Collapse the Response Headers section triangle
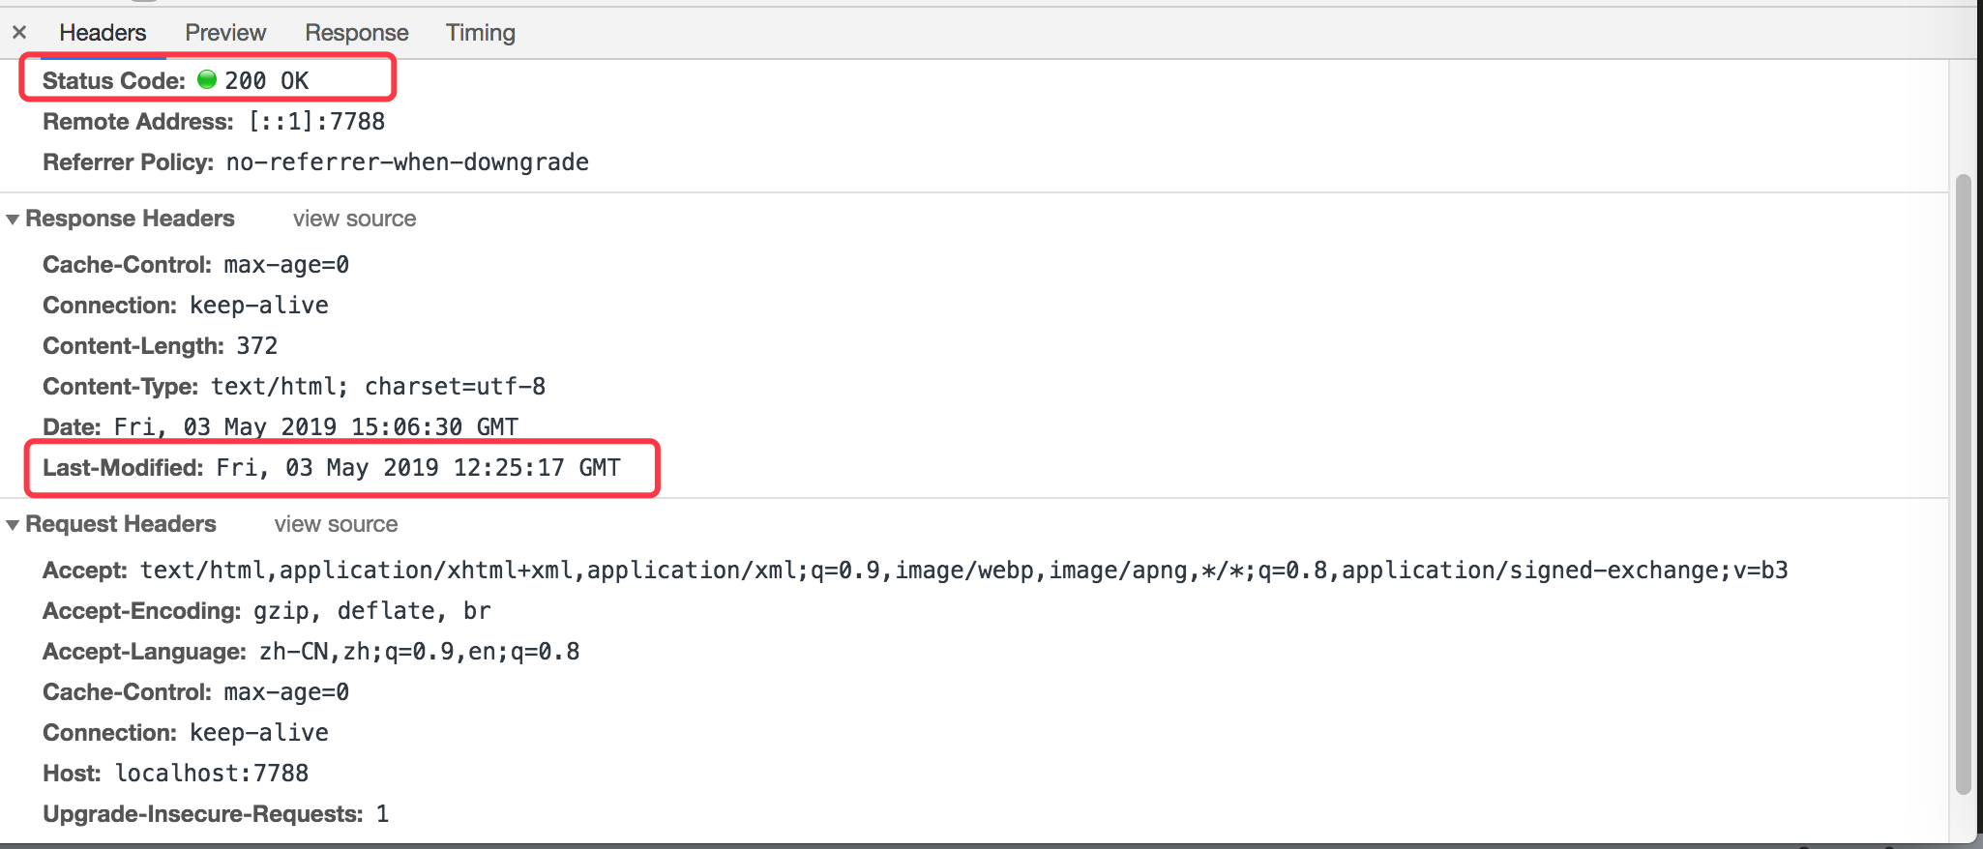This screenshot has width=1983, height=849. 13,220
